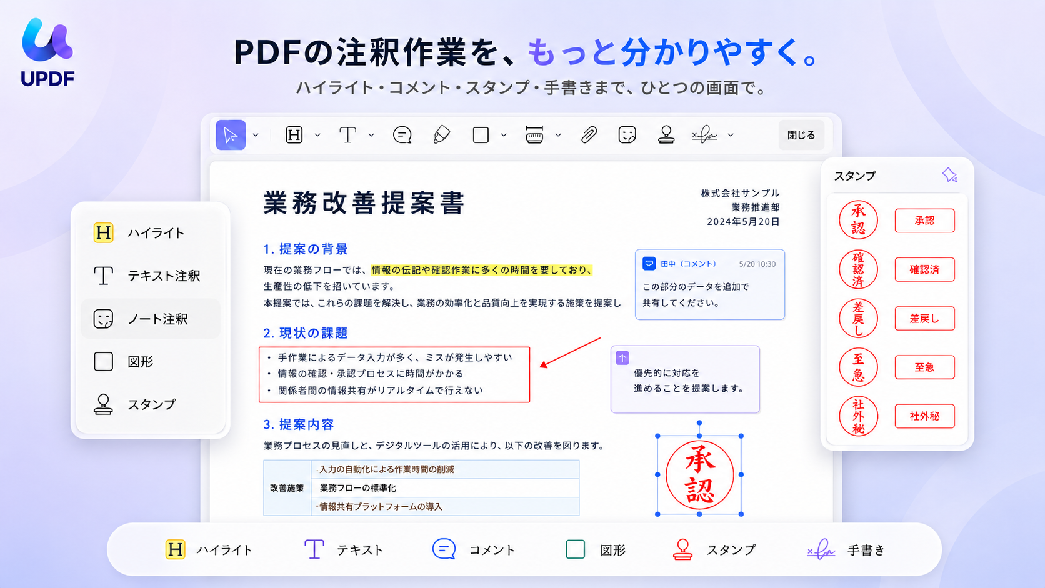Choose the rectangular 社外秘 stamp
Image resolution: width=1045 pixels, height=588 pixels.
click(924, 416)
